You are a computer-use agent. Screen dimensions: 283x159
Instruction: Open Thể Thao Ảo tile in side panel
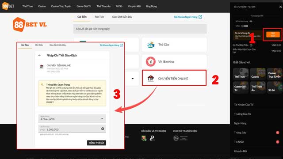tap(258, 87)
